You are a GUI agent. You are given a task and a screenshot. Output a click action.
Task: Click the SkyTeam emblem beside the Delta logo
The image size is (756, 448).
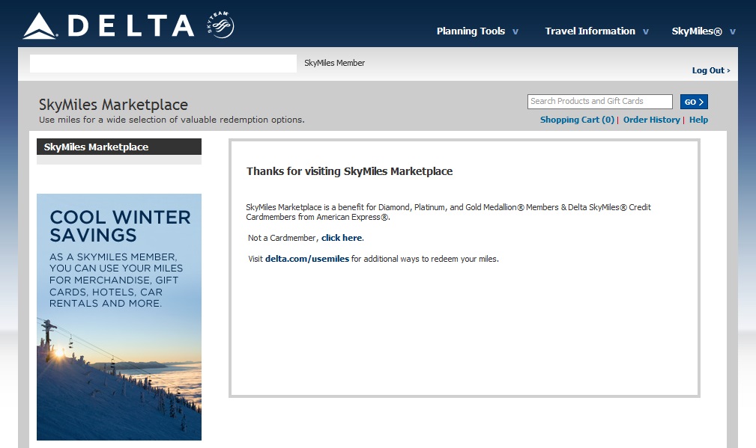coord(220,25)
